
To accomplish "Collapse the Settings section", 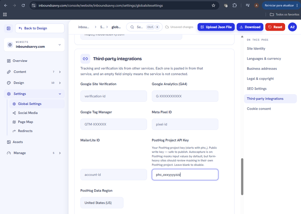I will pyautogui.click(x=34, y=94).
